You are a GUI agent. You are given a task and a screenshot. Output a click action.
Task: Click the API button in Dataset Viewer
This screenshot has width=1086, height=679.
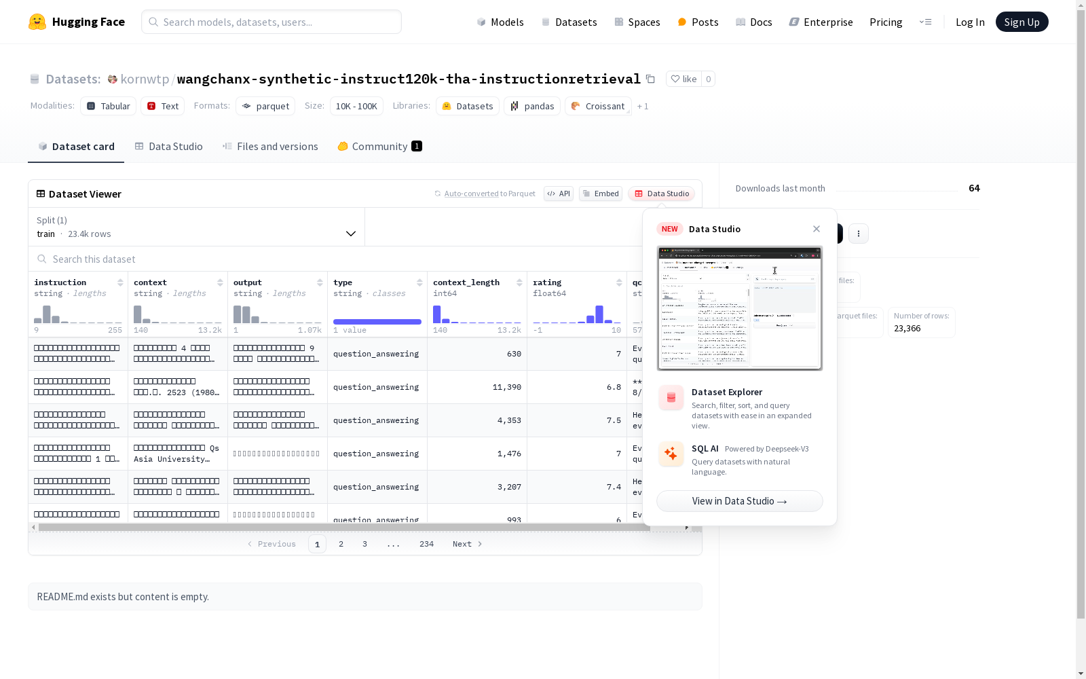tap(559, 194)
